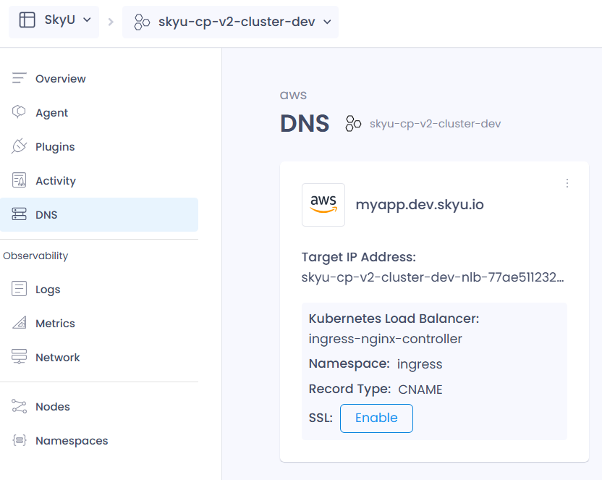This screenshot has height=480, width=602.
Task: Open the Plugins section
Action: (99, 147)
